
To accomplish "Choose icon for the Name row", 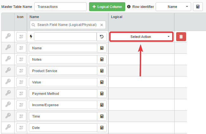I will (x=21, y=48).
